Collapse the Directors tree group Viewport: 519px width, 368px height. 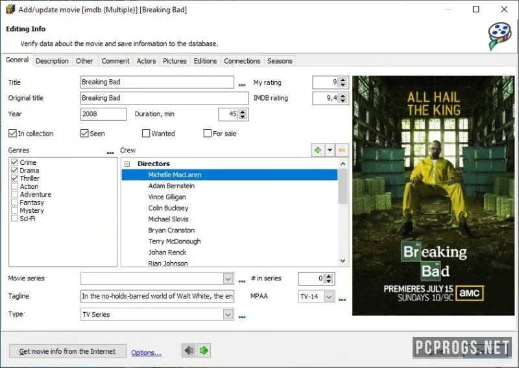[127, 164]
